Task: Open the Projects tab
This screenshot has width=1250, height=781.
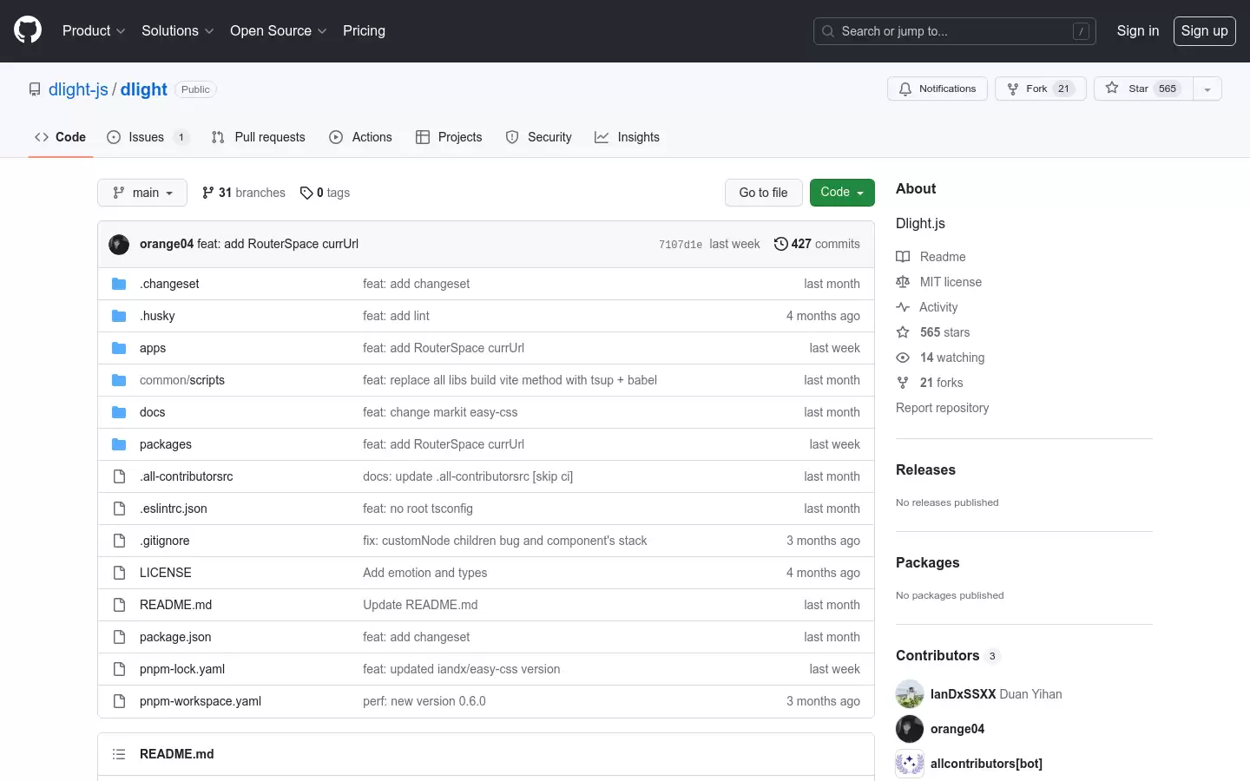Action: point(449,137)
